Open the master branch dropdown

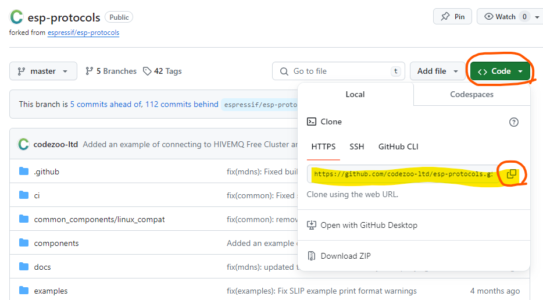(43, 71)
